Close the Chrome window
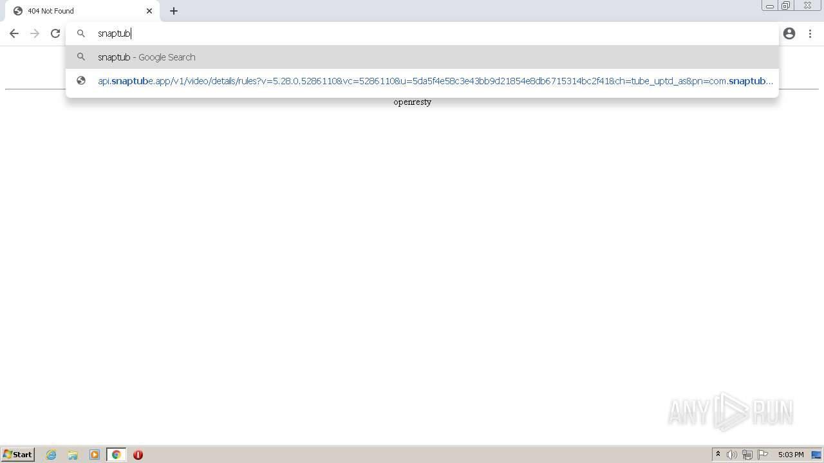Image resolution: width=824 pixels, height=463 pixels. 807,6
